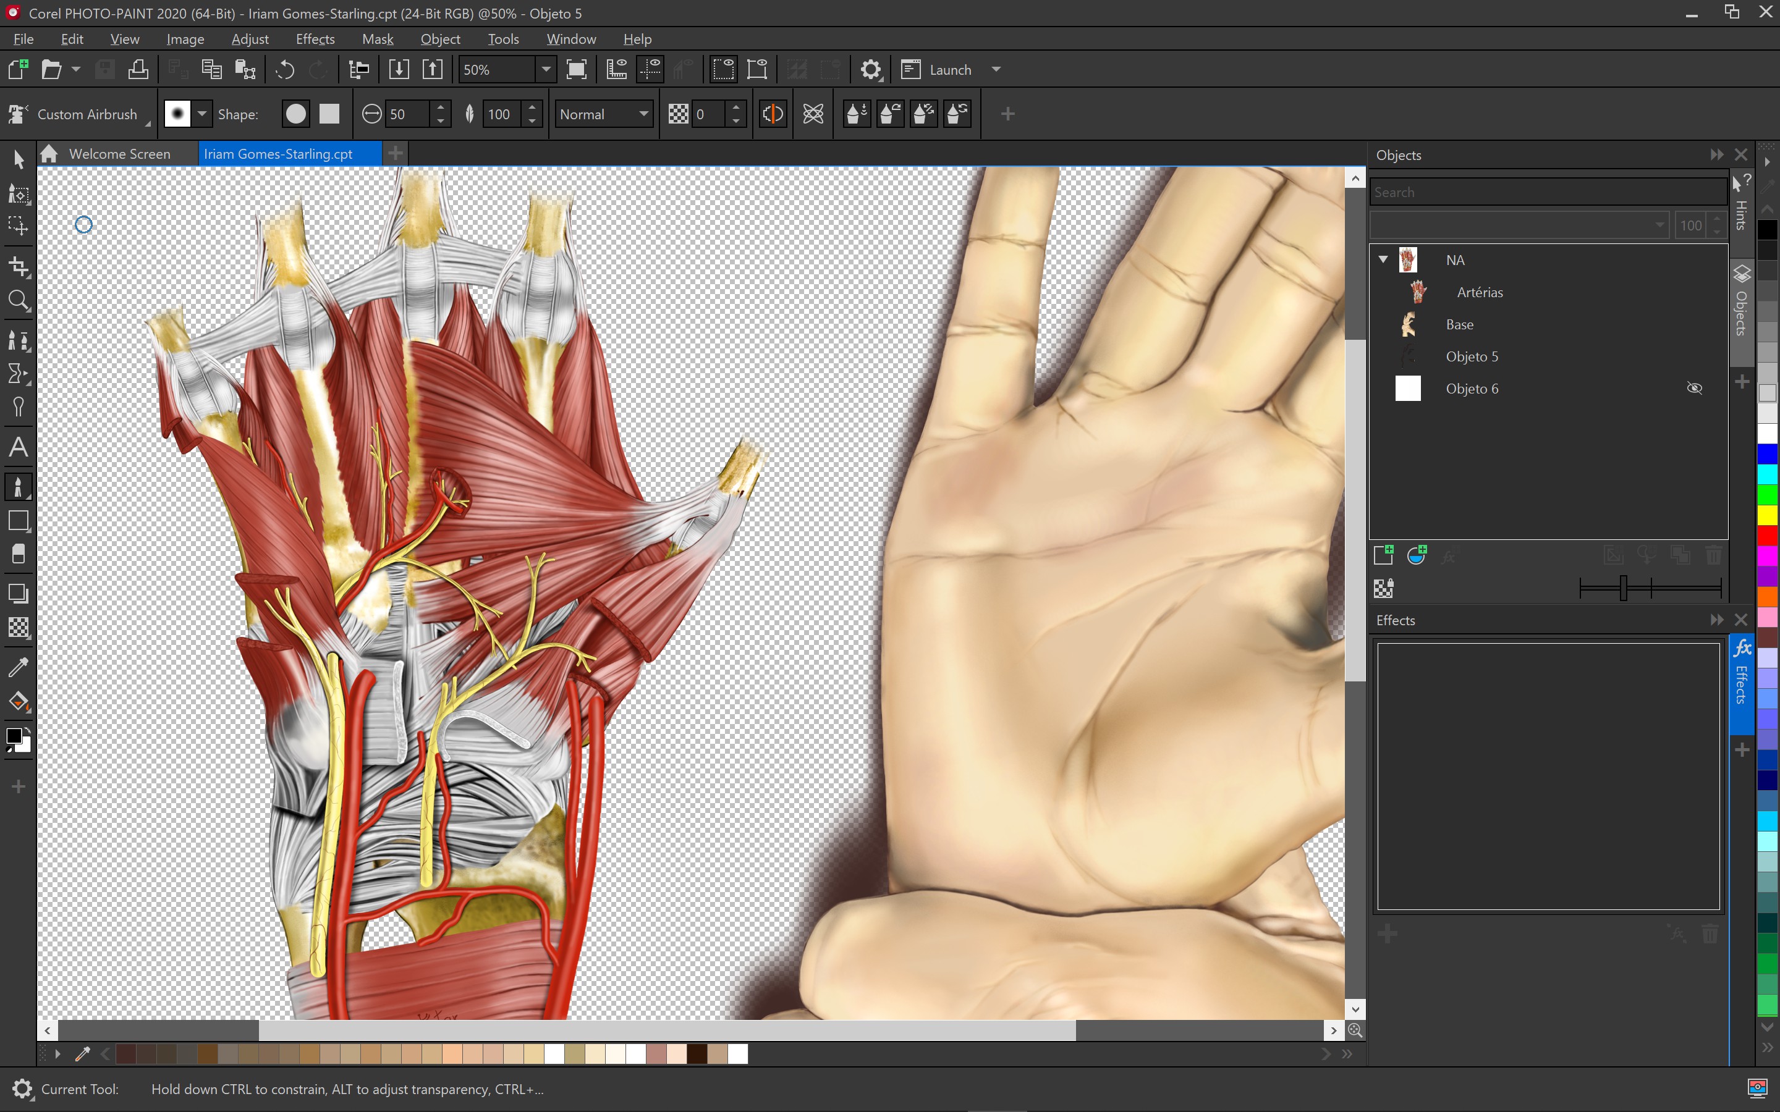
Task: Click the Iriam Gomes-Starling.cpt tab
Action: pos(278,154)
